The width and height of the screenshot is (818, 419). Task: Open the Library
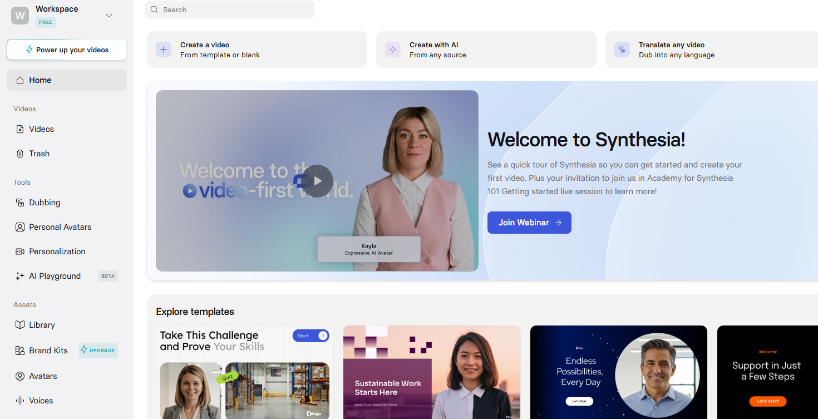[x=67, y=325]
